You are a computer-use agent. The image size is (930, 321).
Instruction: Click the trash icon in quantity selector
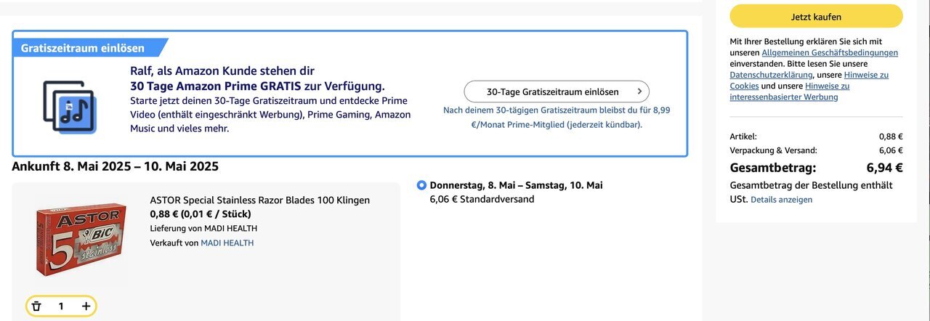36,306
